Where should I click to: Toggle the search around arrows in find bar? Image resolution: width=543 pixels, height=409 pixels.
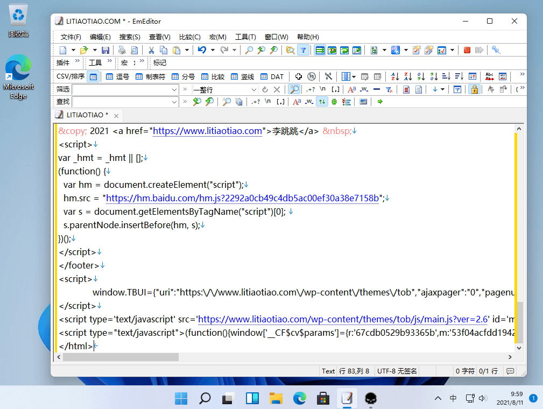point(322,102)
